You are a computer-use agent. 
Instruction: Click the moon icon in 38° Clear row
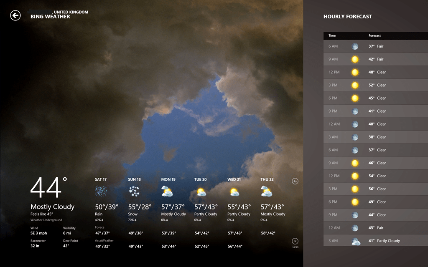pyautogui.click(x=355, y=137)
